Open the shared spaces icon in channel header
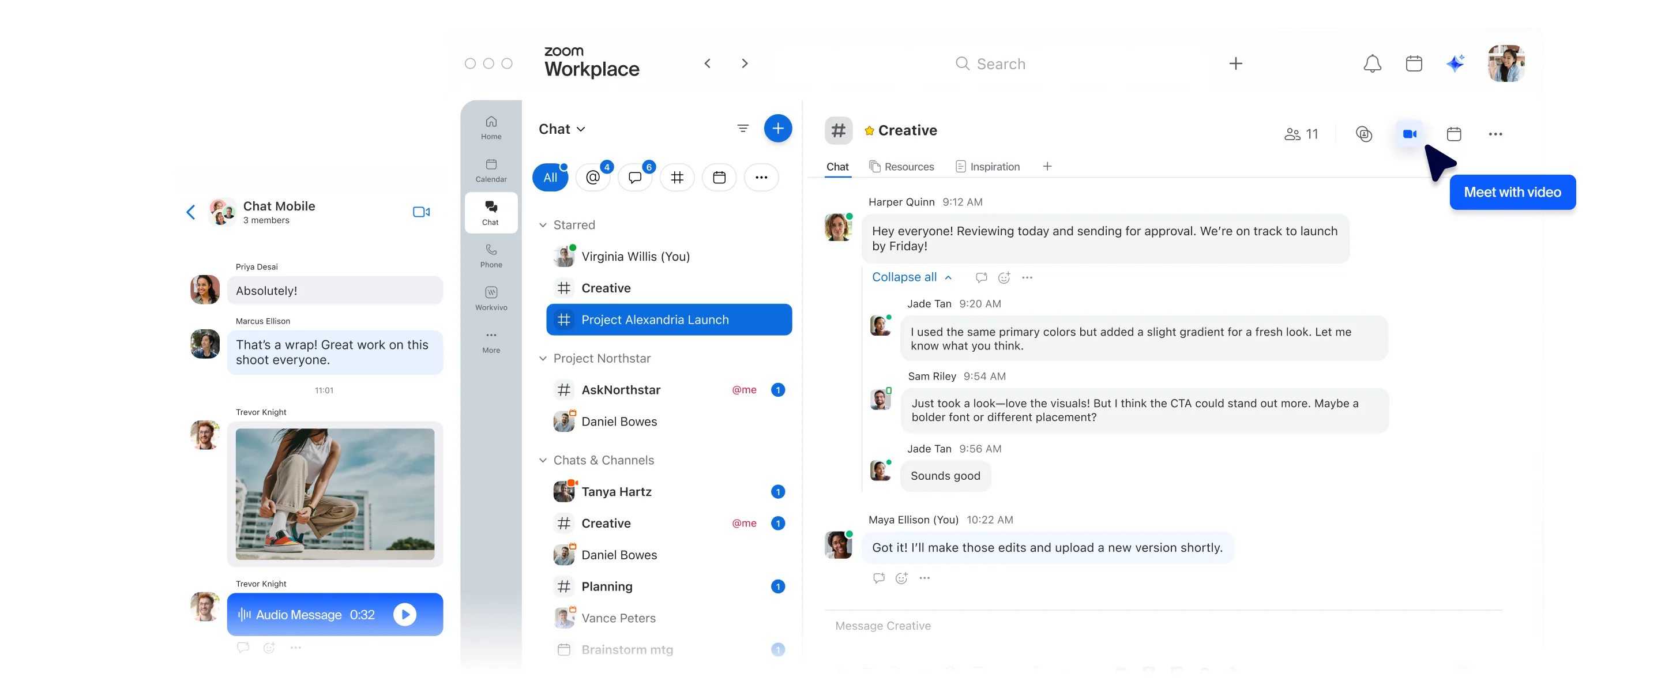Viewport: 1661px width, 692px height. pyautogui.click(x=1364, y=134)
